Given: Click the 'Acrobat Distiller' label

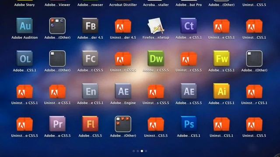Looking at the screenshot, I should coord(123,5).
